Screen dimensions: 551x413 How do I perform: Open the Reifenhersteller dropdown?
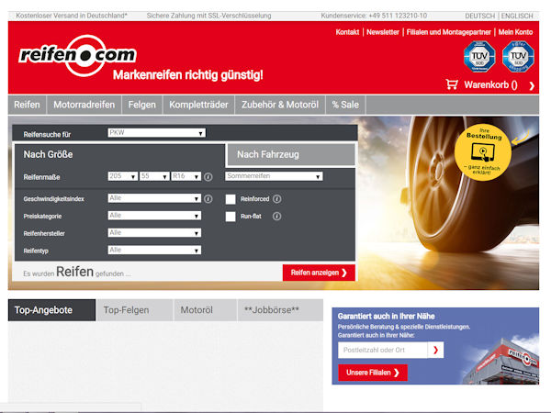(x=154, y=233)
